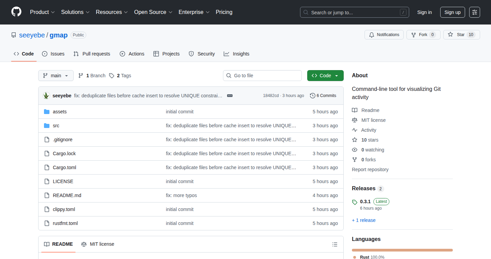491x259 pixels.
Task: Open the appearance settings icon in header
Action: (x=475, y=12)
